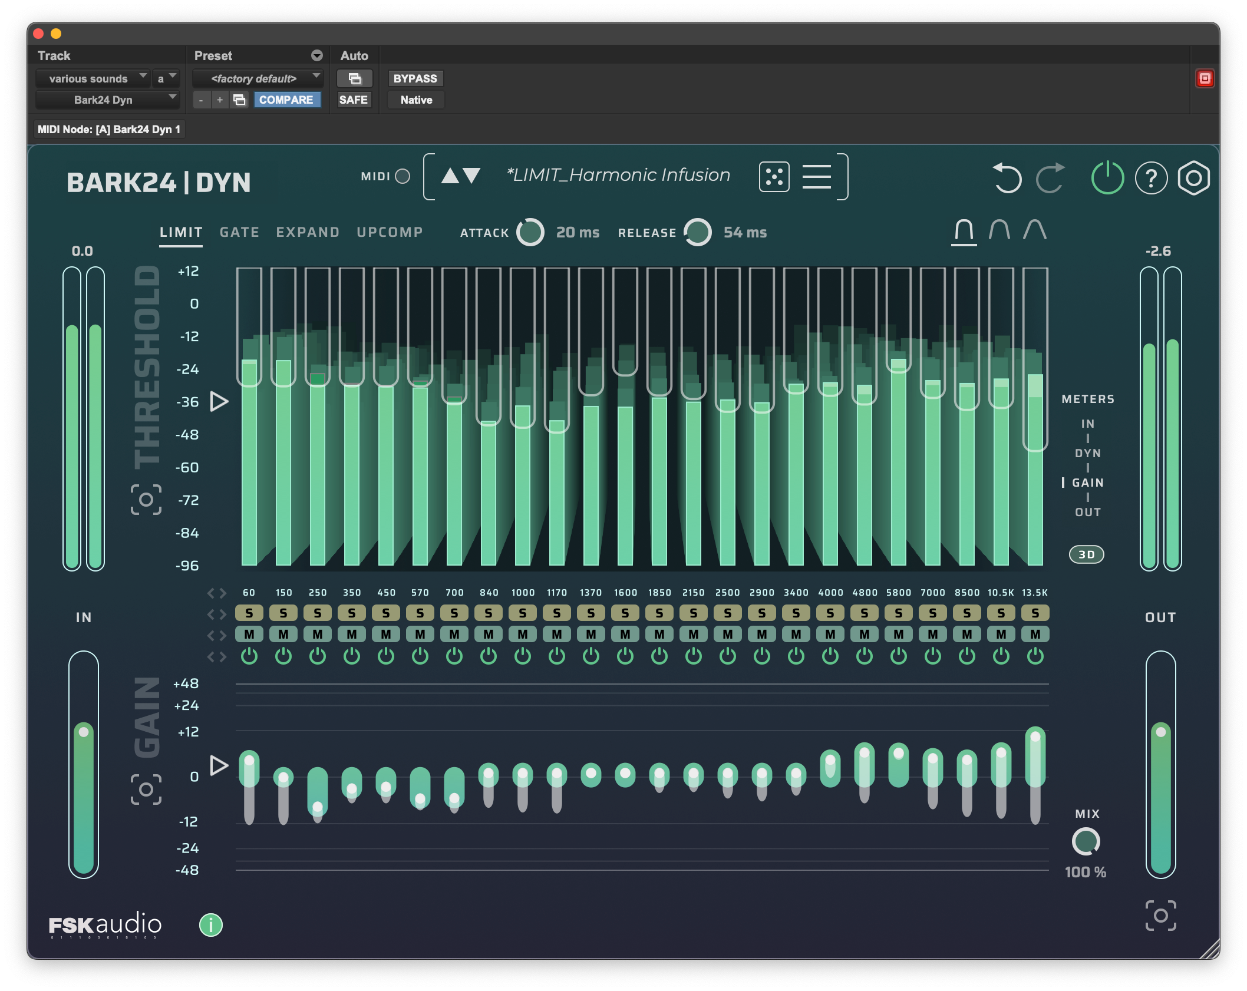Open the hexagon settings icon
The image size is (1247, 991).
point(1193,178)
